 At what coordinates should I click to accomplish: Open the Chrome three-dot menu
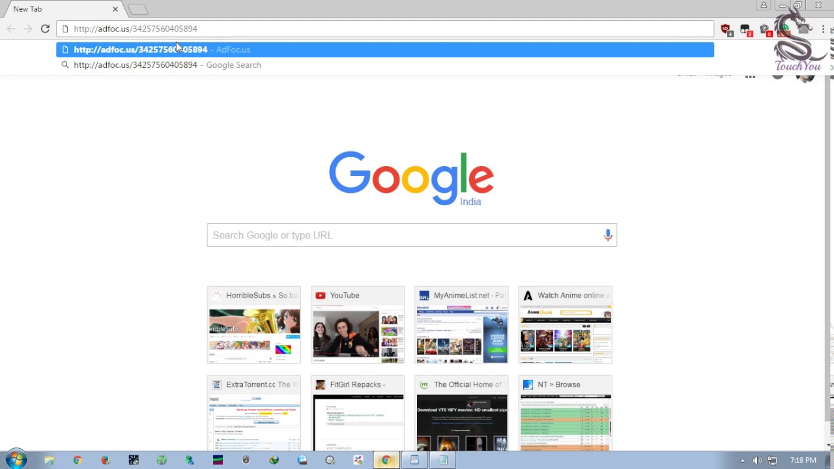click(824, 29)
